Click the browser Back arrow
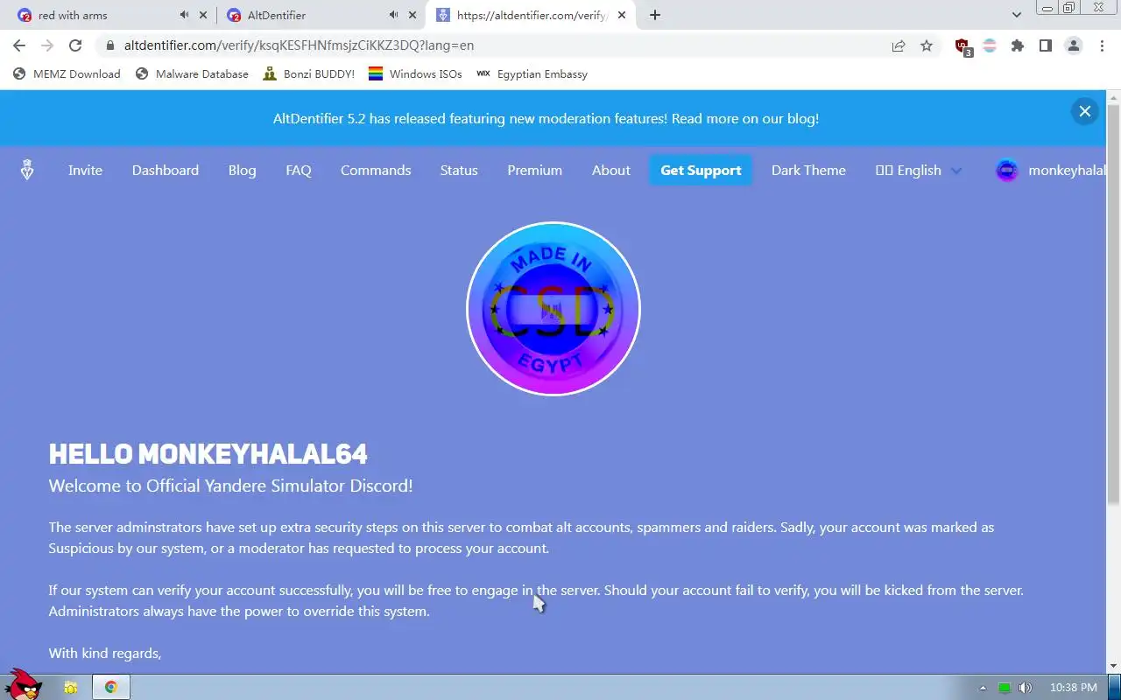 19,45
